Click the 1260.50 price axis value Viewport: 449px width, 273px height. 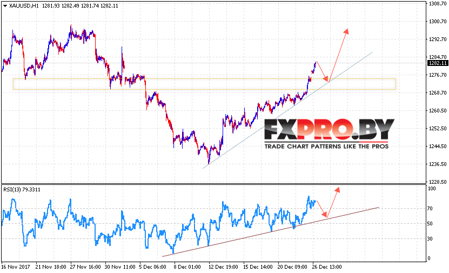click(x=438, y=111)
